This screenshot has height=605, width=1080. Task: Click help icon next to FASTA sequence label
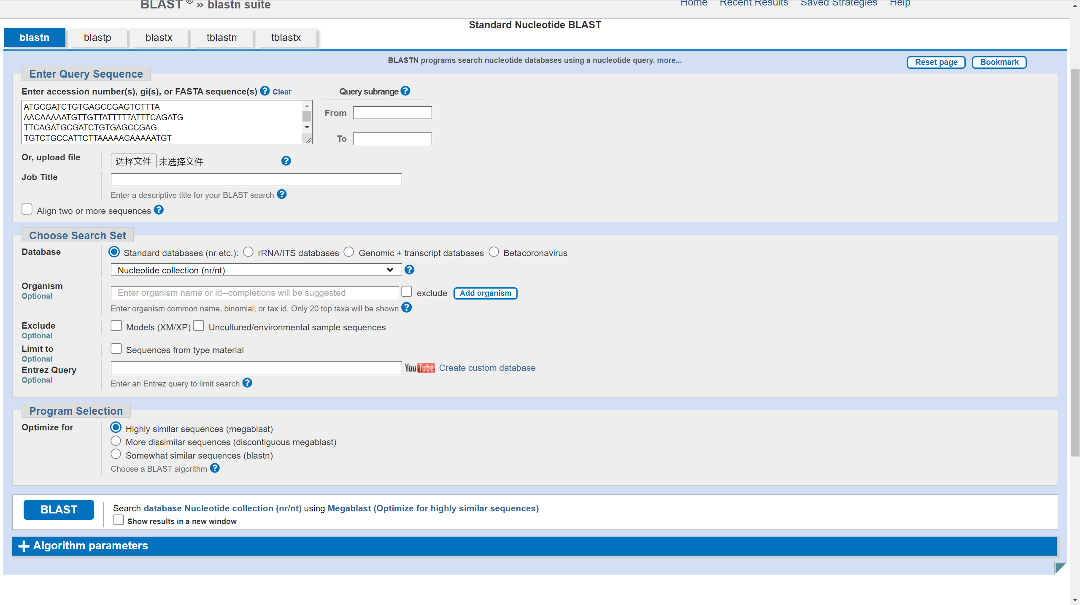click(265, 91)
